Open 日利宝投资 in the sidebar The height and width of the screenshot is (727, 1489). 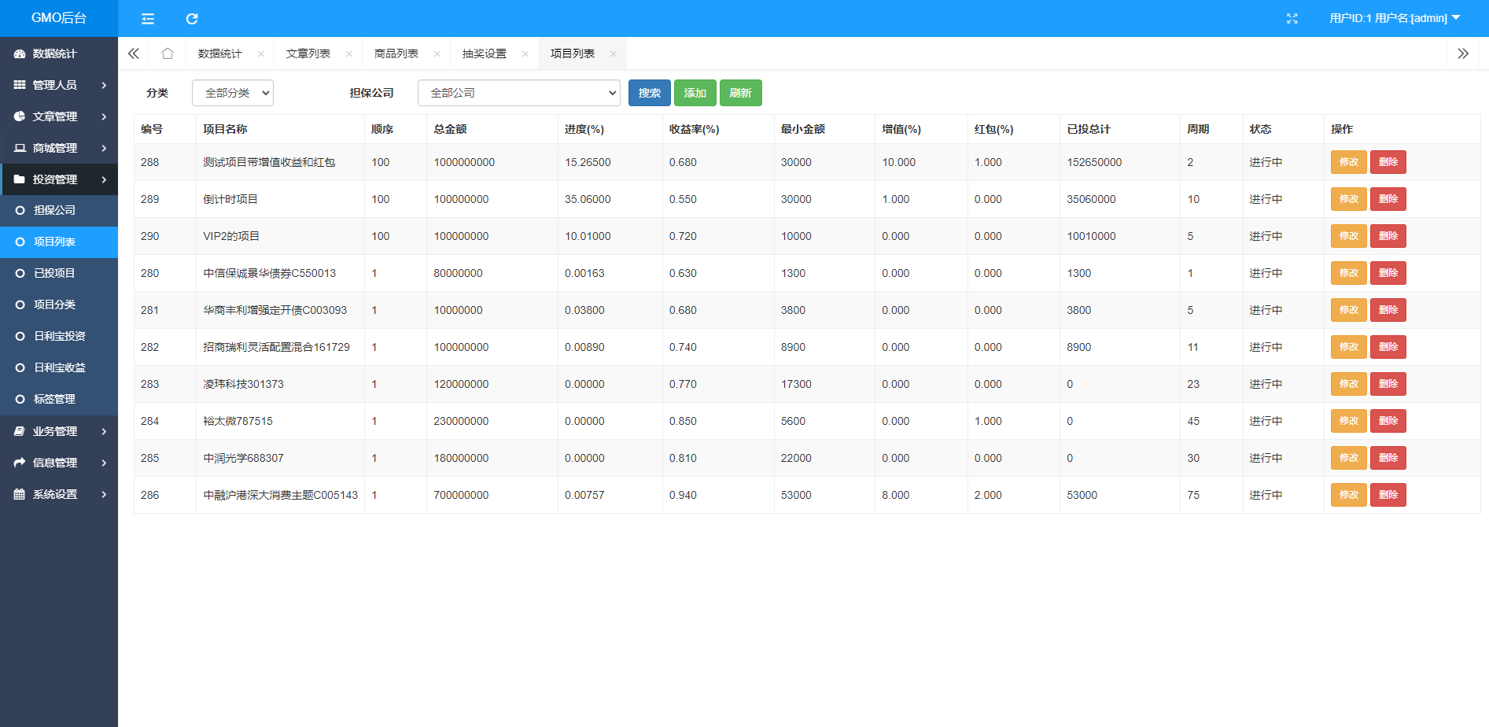coord(60,336)
